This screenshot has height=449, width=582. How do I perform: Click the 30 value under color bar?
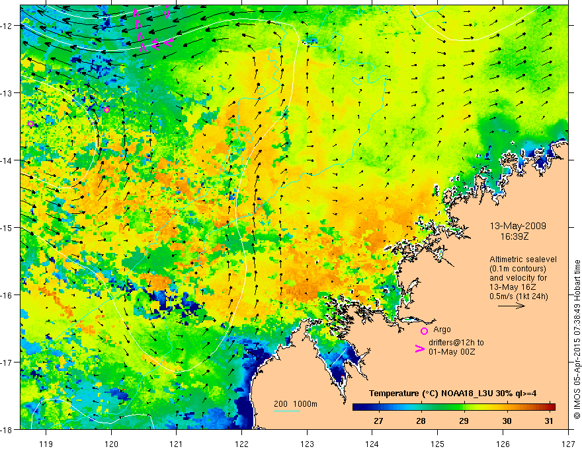click(x=507, y=421)
